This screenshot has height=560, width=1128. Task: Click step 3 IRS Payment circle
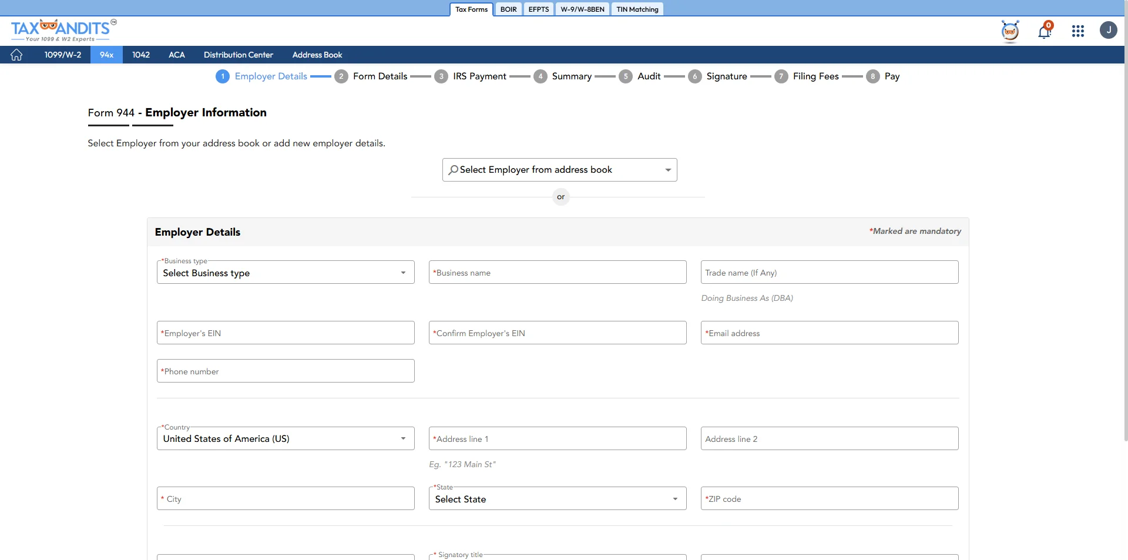click(441, 76)
